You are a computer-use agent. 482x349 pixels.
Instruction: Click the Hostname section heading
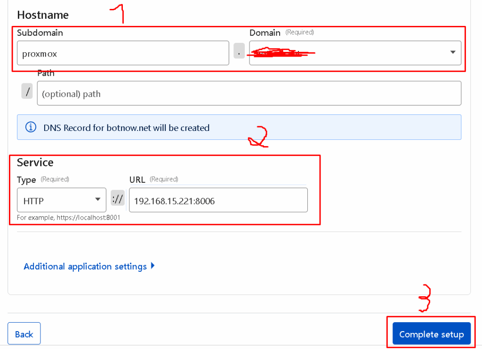click(x=43, y=15)
